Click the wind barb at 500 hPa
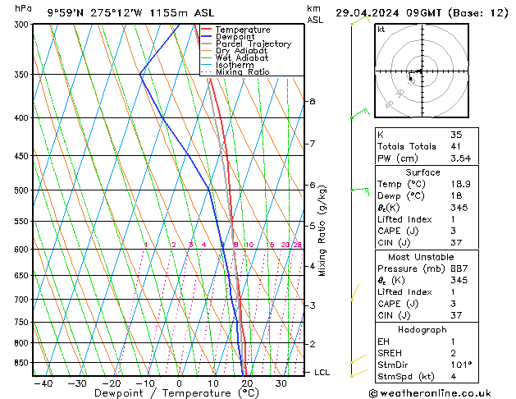This screenshot has width=516, height=399. tap(359, 190)
